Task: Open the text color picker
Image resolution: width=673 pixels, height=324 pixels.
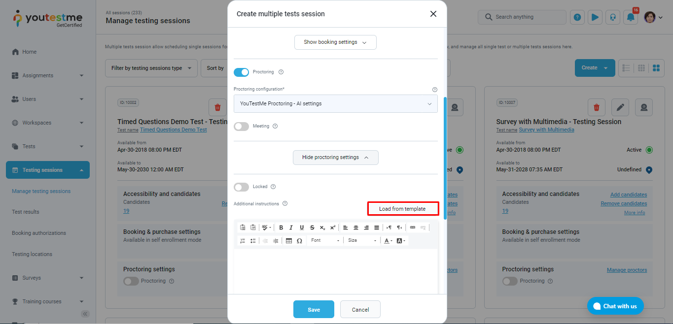Action: tap(388, 241)
